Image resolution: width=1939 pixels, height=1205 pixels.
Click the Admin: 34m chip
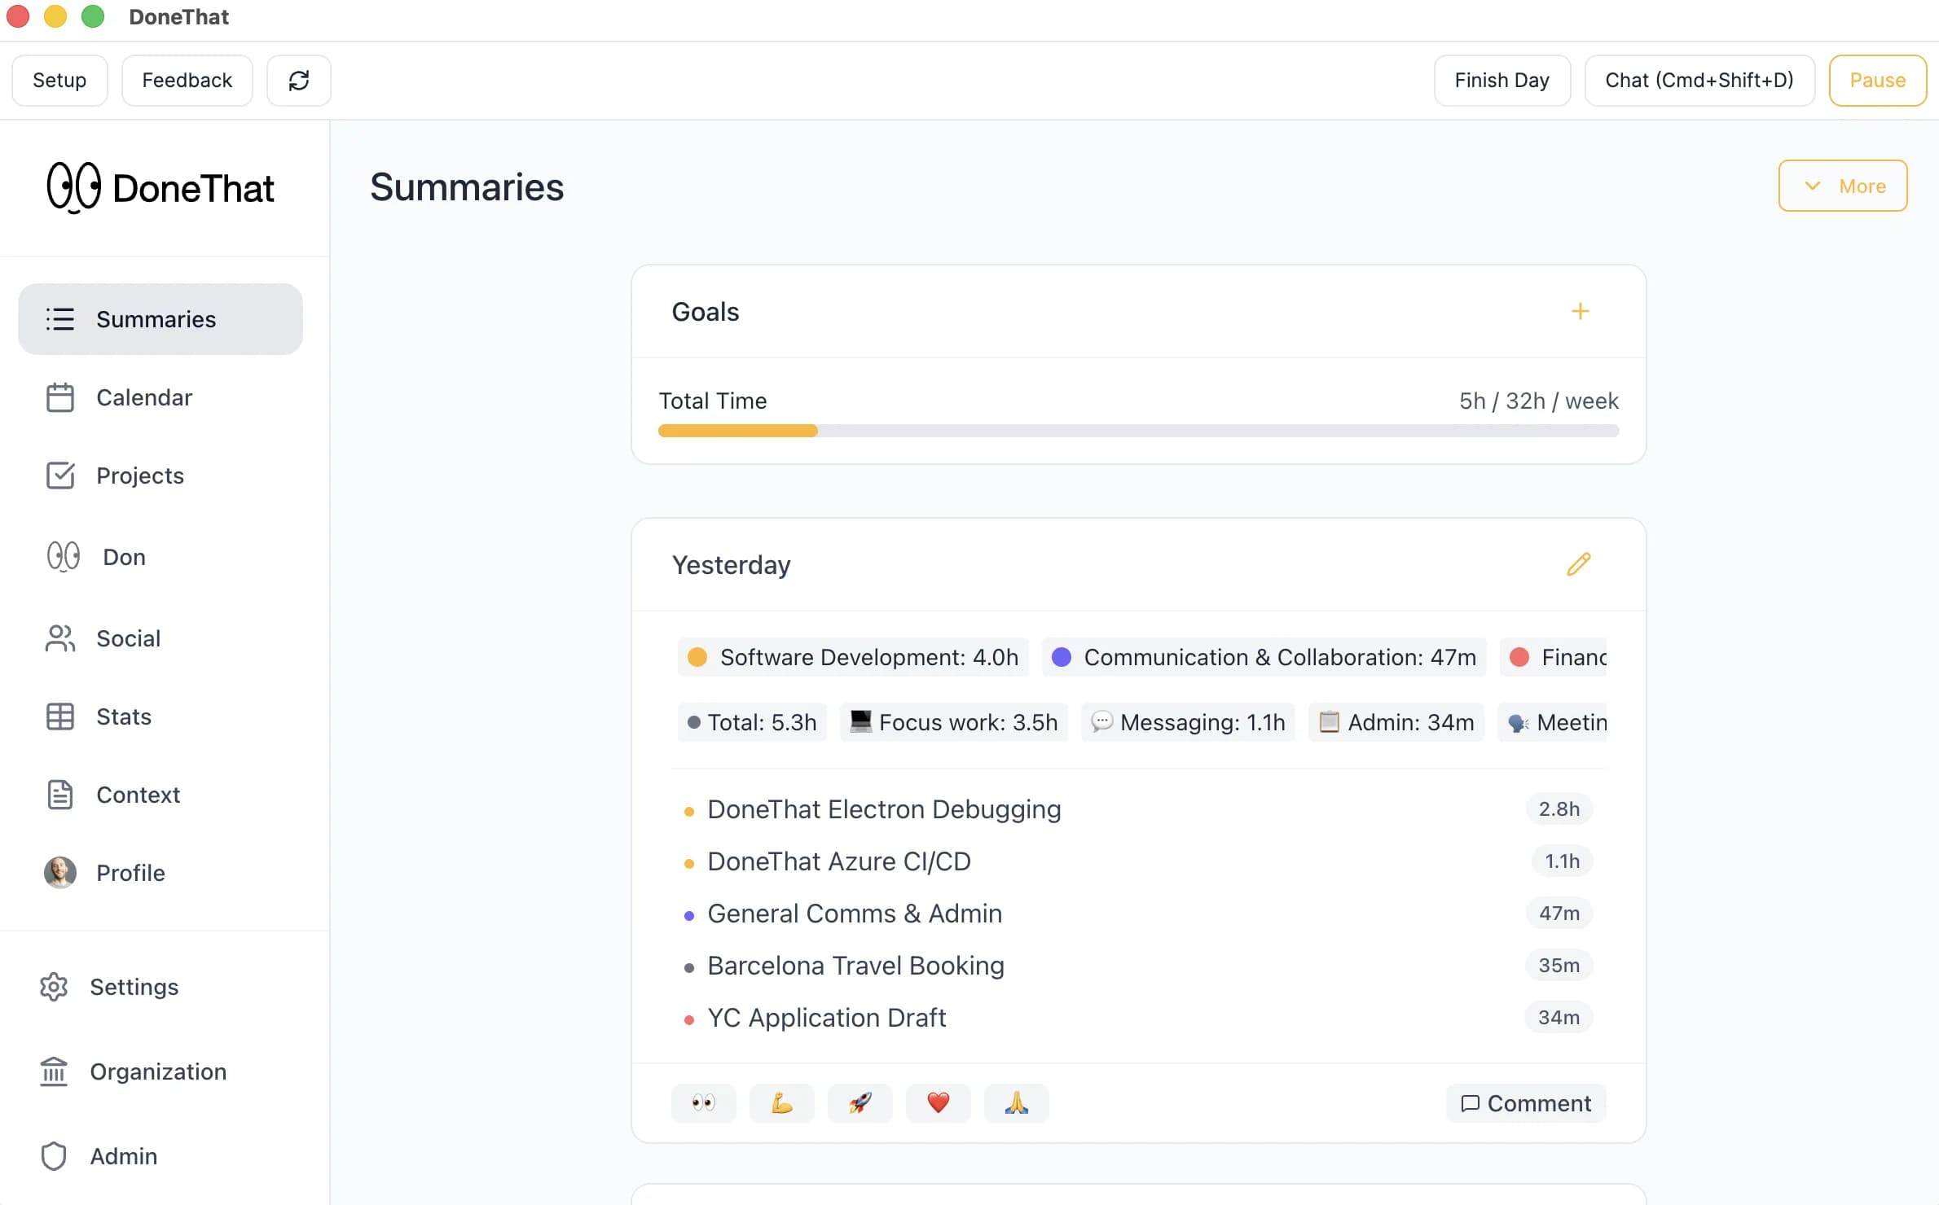[x=1396, y=722]
